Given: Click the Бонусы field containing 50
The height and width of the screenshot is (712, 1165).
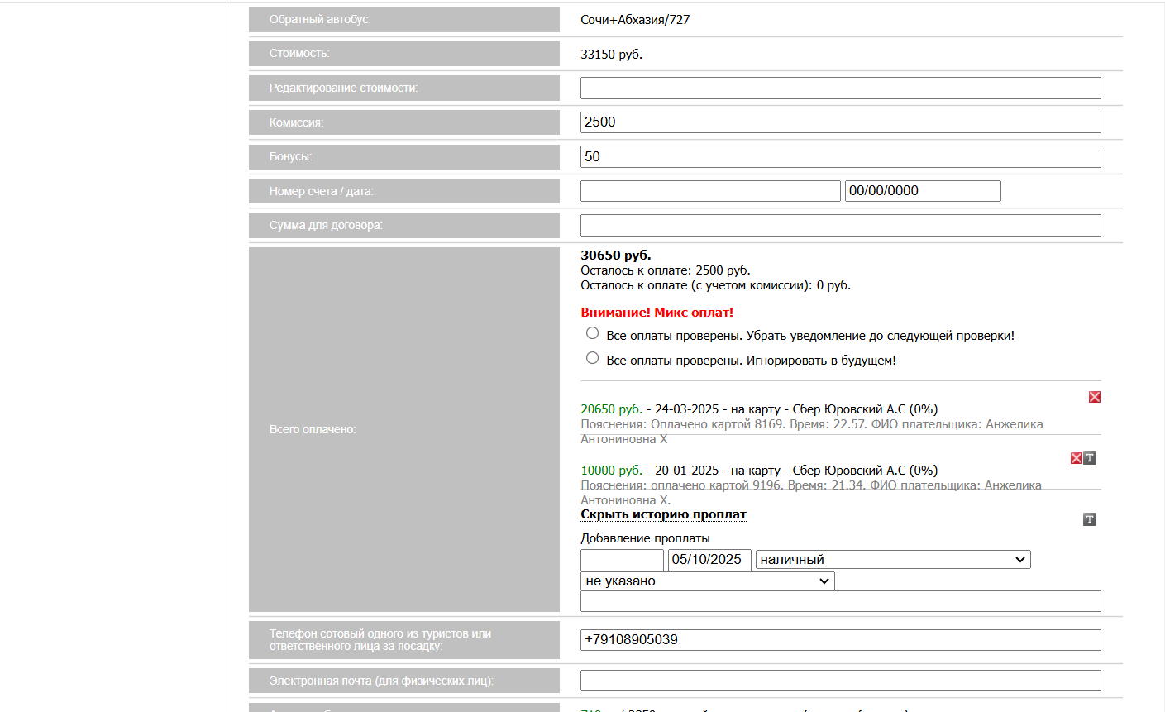Looking at the screenshot, I should click(841, 156).
